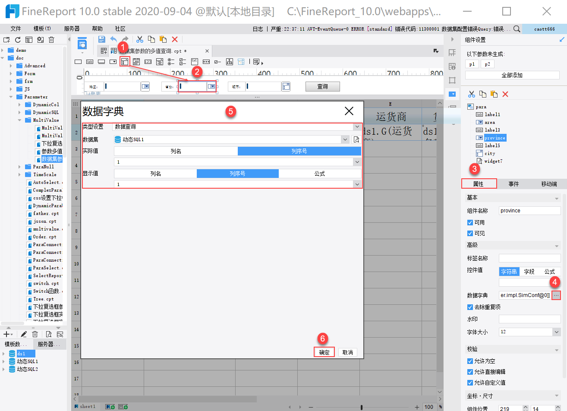
Task: Select the number 123 widget icon
Action: coord(148,62)
